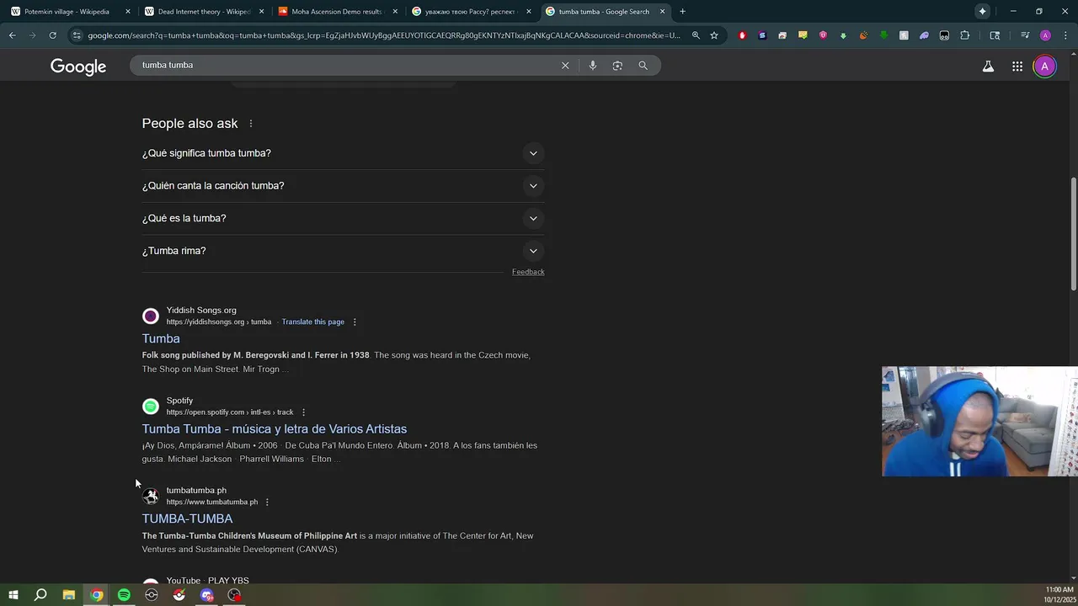
Task: Open a new browser tab
Action: tap(682, 11)
